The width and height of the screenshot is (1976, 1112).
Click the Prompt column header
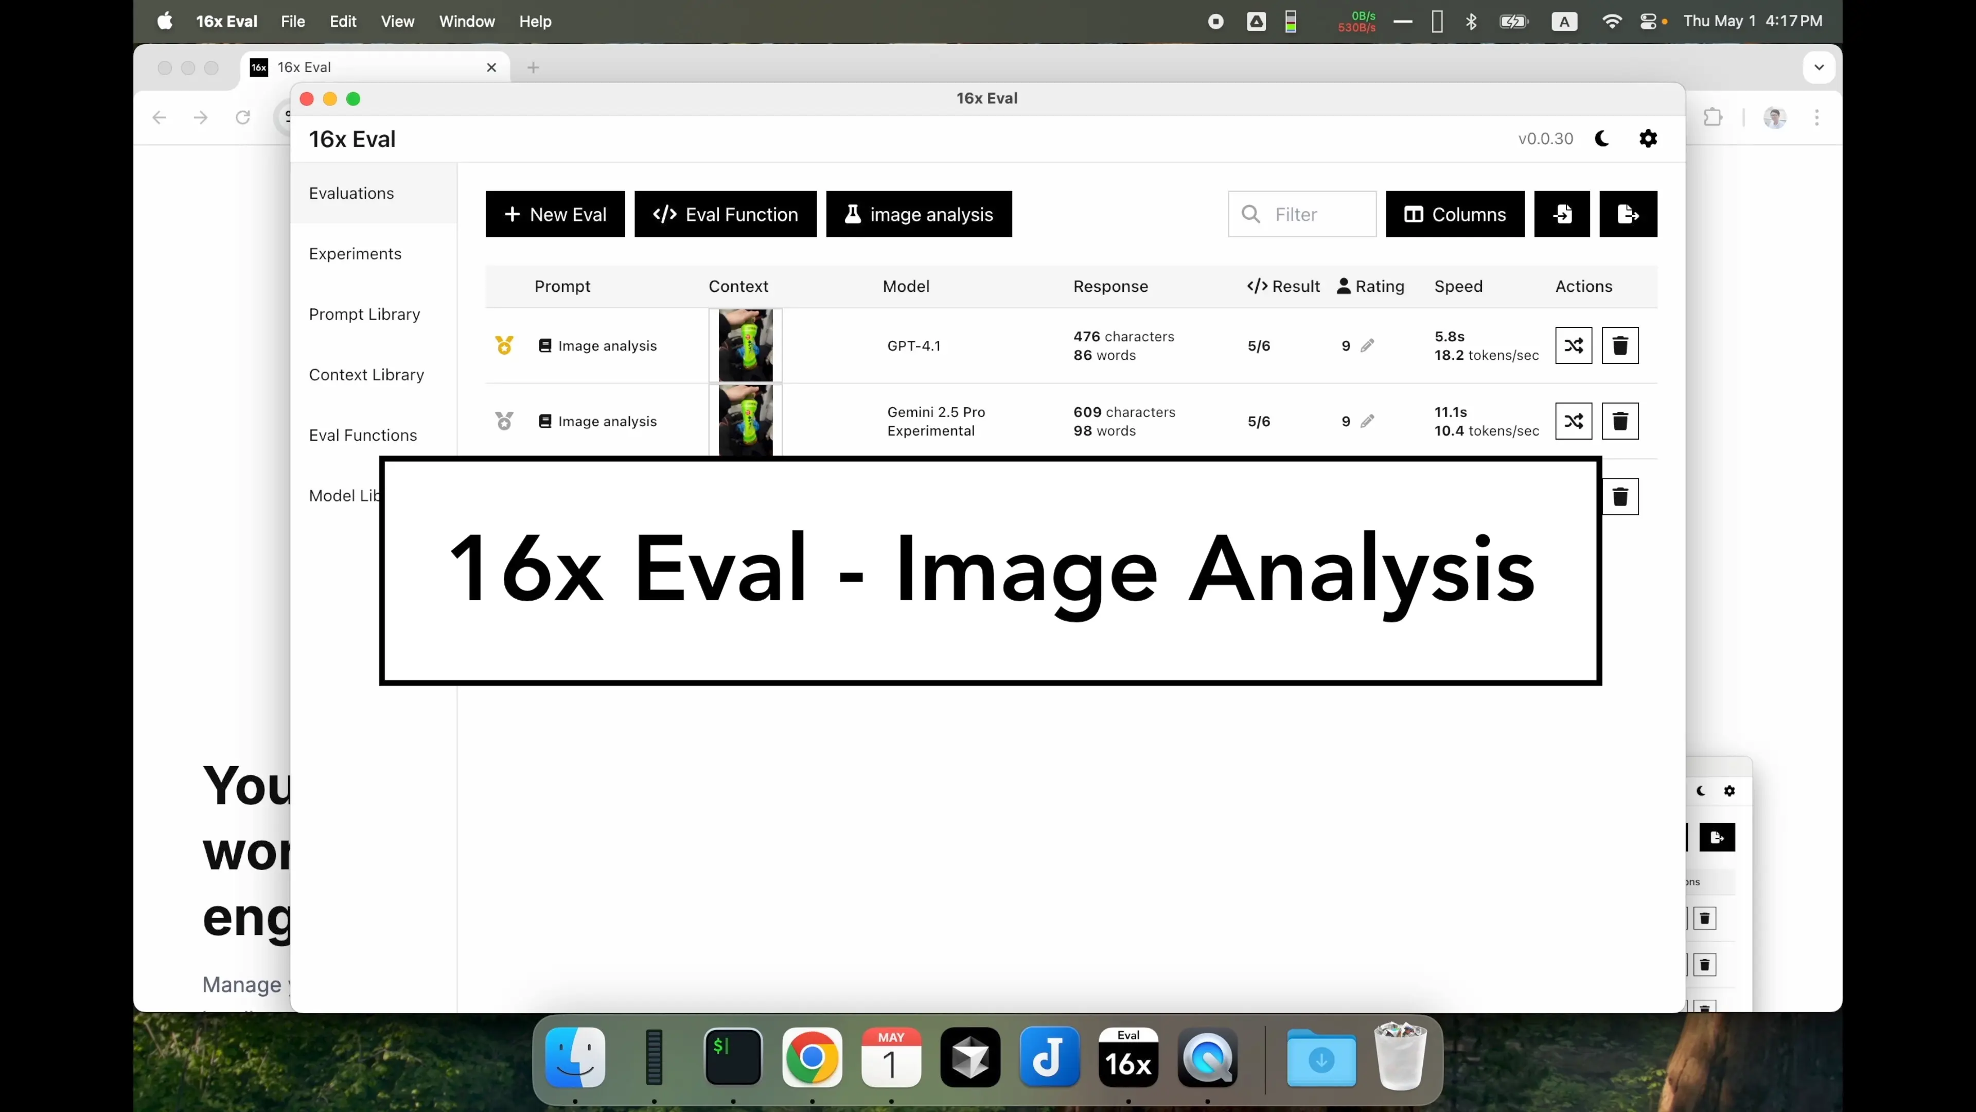pos(562,286)
